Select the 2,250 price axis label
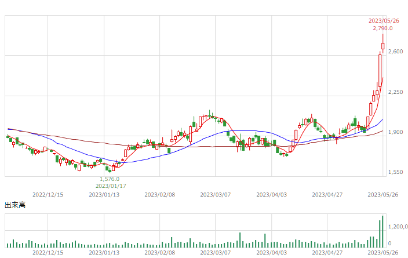Image resolution: width=408 pixels, height=258 pixels. click(395, 92)
